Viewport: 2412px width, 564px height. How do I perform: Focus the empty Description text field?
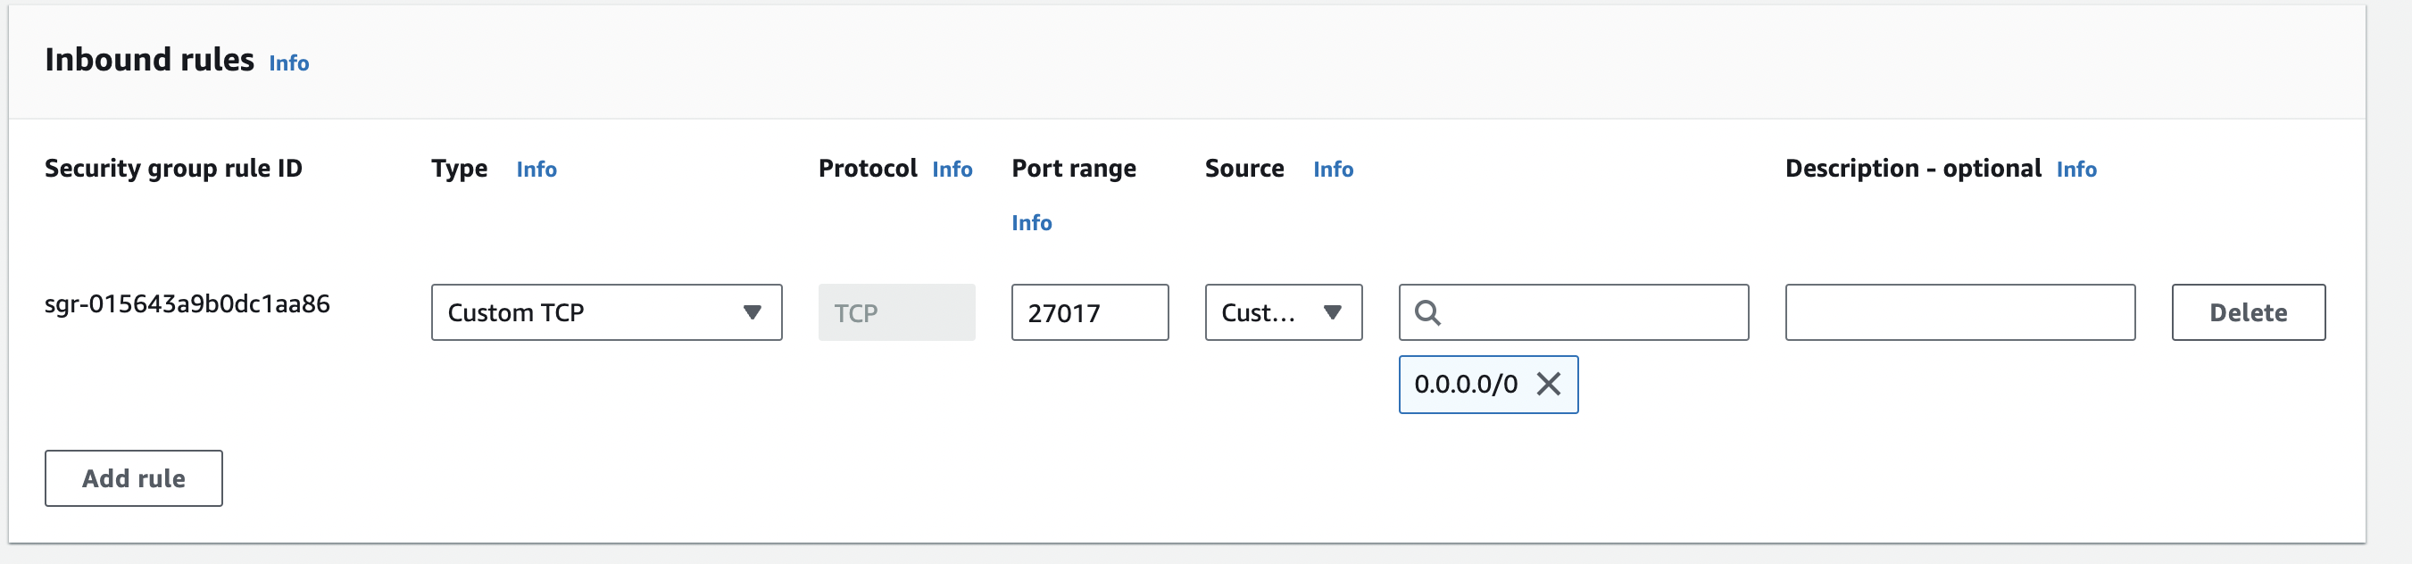coord(1959,312)
